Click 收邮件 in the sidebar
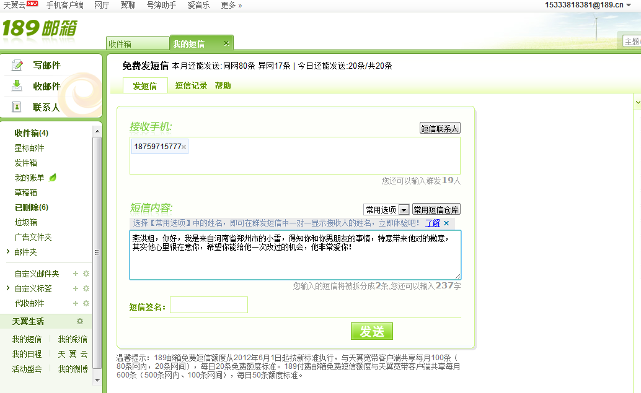The image size is (641, 393). (46, 86)
